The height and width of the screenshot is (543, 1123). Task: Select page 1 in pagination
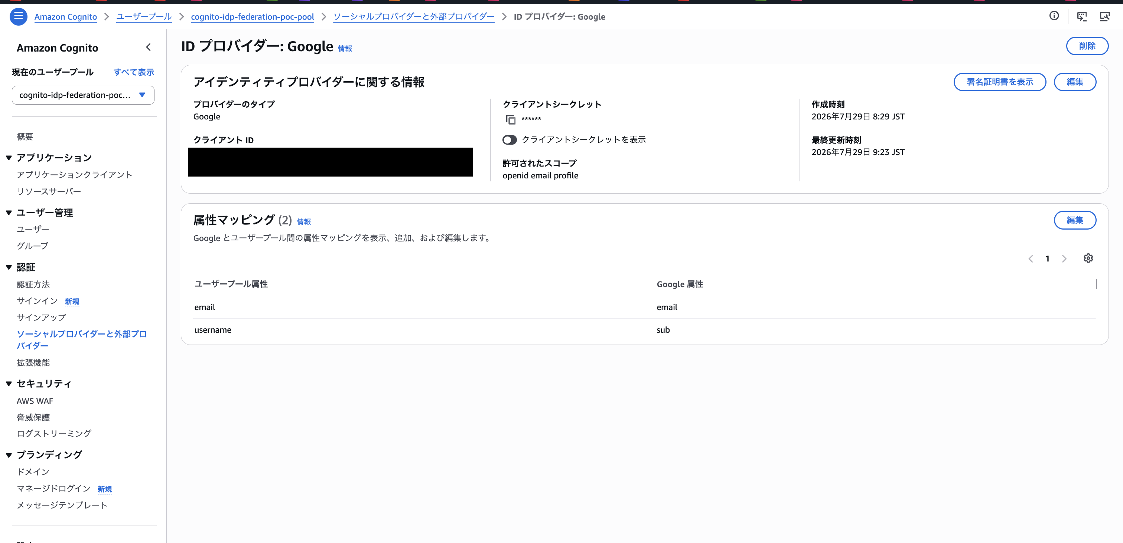click(x=1047, y=259)
